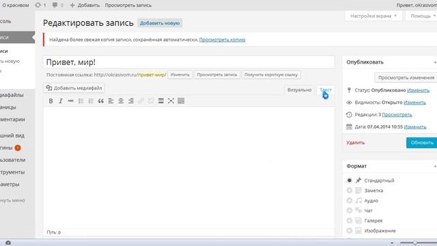Select the Заметка post format
Image resolution: width=437 pixels, height=246 pixels.
349,191
